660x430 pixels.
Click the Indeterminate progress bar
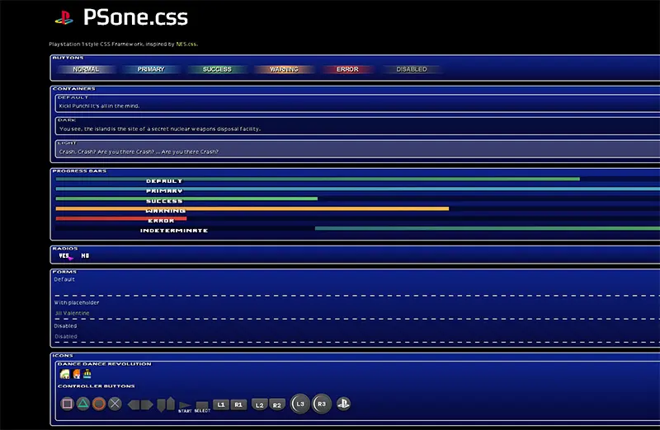[x=358, y=229]
